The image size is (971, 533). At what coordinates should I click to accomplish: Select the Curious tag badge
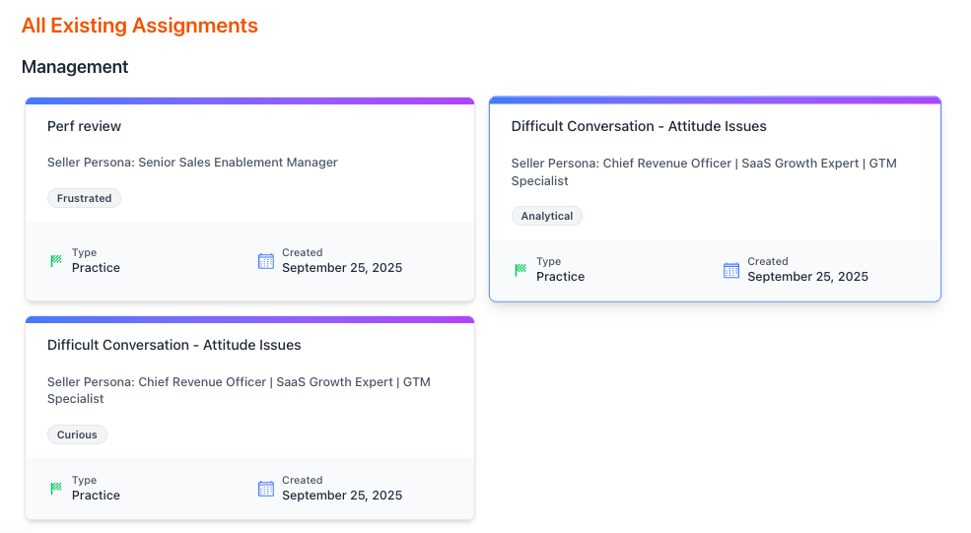77,434
